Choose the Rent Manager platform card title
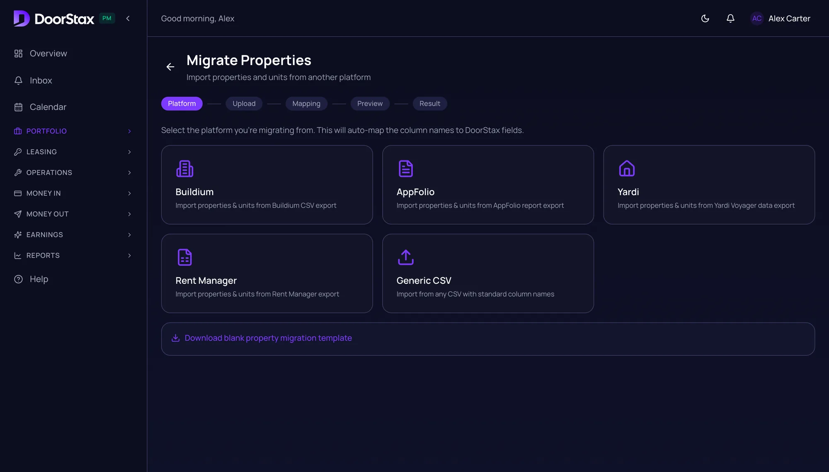Screen dimensions: 829x472 [x=206, y=281]
